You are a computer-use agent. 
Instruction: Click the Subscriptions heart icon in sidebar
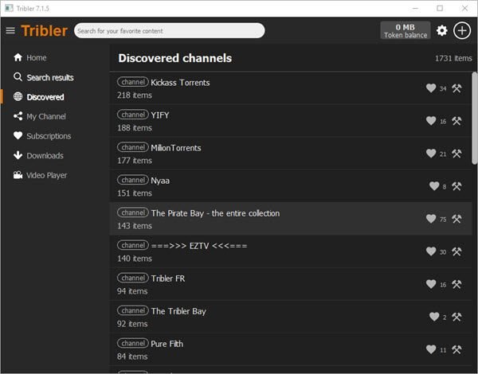pos(18,135)
